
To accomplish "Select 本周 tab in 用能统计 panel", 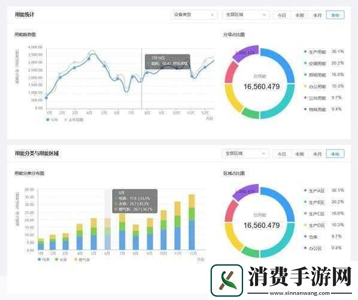I will 299,16.
